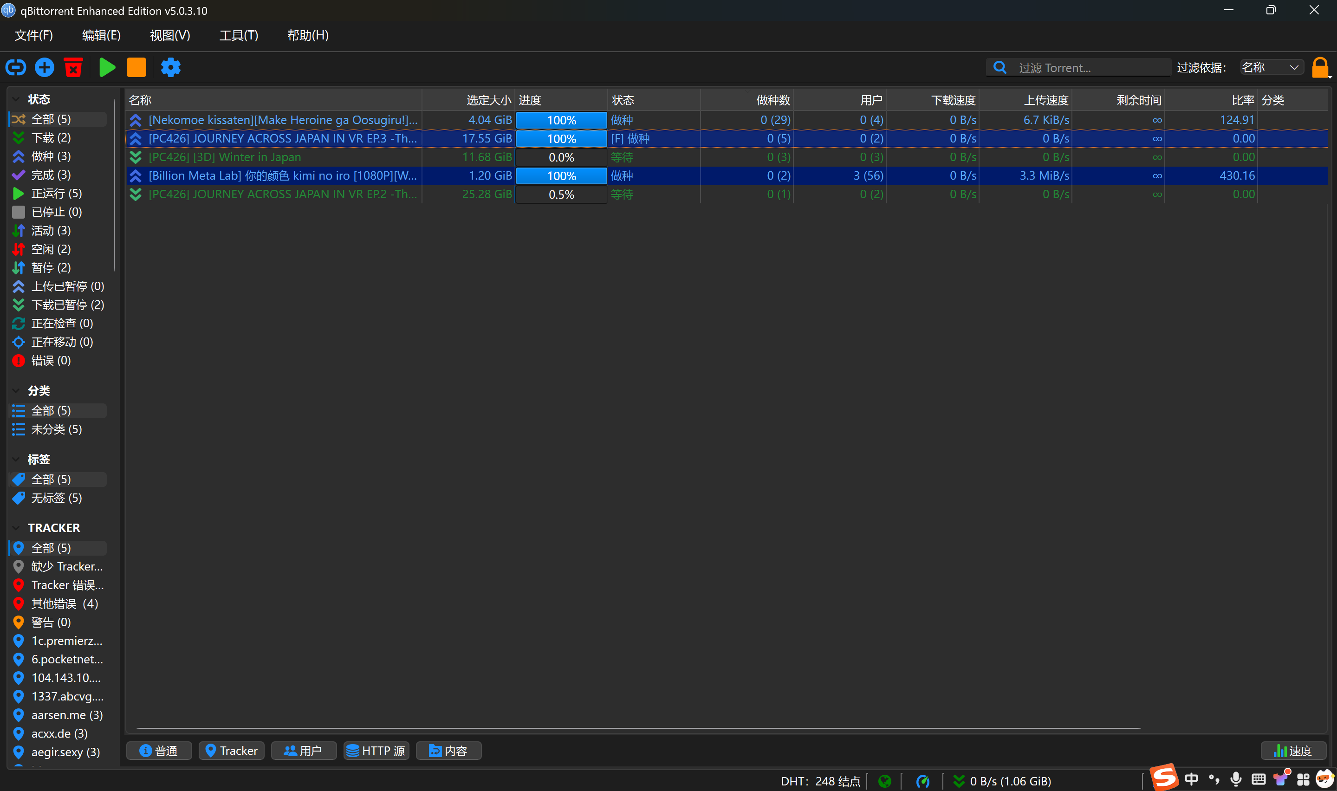Click the horizontal scrollbar of torrent list
The image size is (1337, 791).
click(638, 729)
